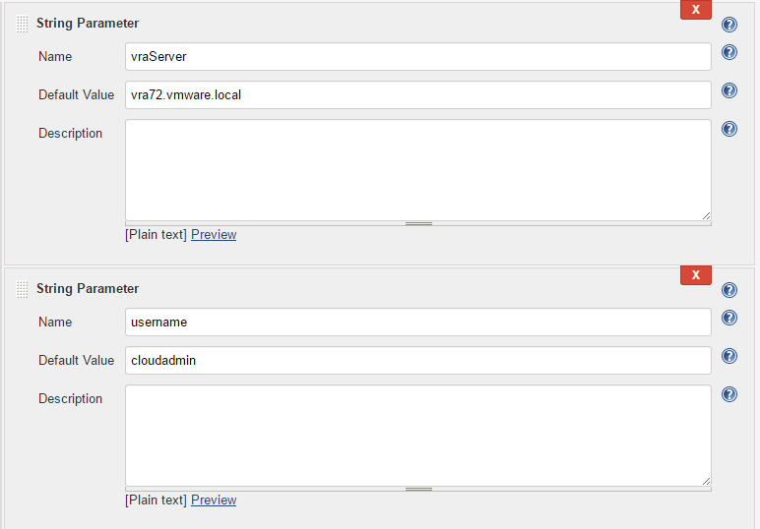Image resolution: width=760 pixels, height=529 pixels.
Task: Focus the Name field containing username
Action: [417, 322]
